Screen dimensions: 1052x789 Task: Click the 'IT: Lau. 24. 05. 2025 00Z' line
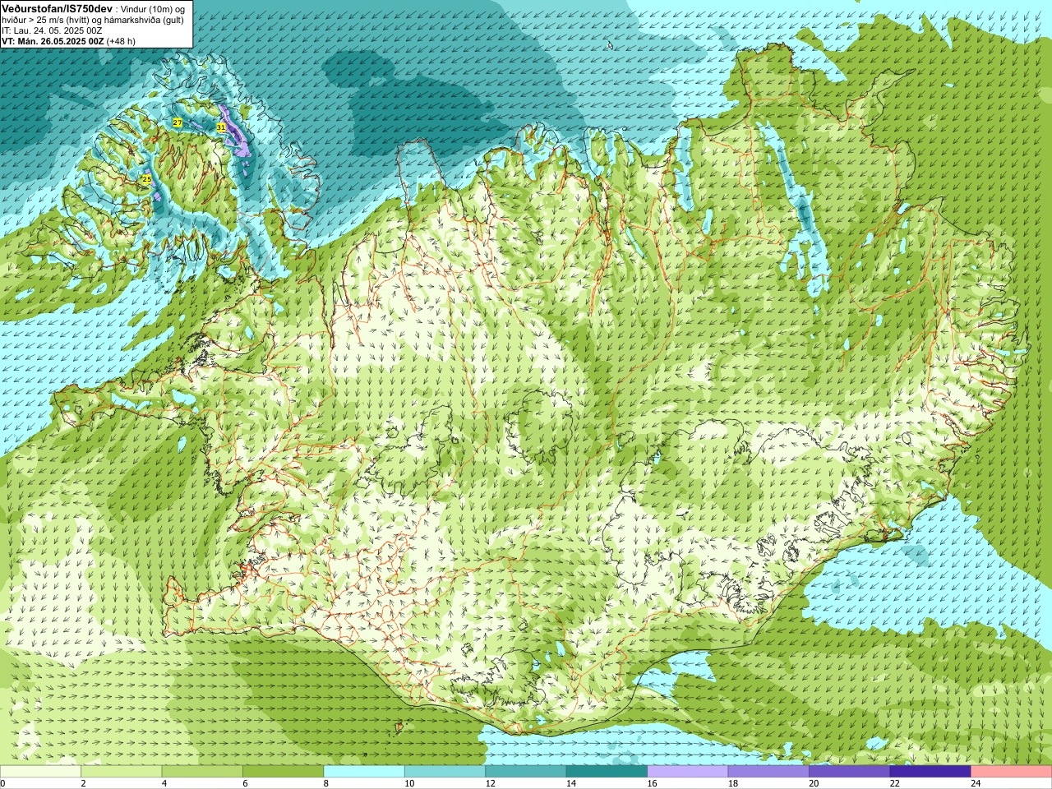coord(52,30)
